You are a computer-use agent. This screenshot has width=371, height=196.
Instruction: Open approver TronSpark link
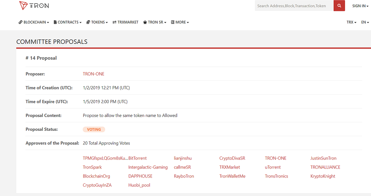pos(92,167)
